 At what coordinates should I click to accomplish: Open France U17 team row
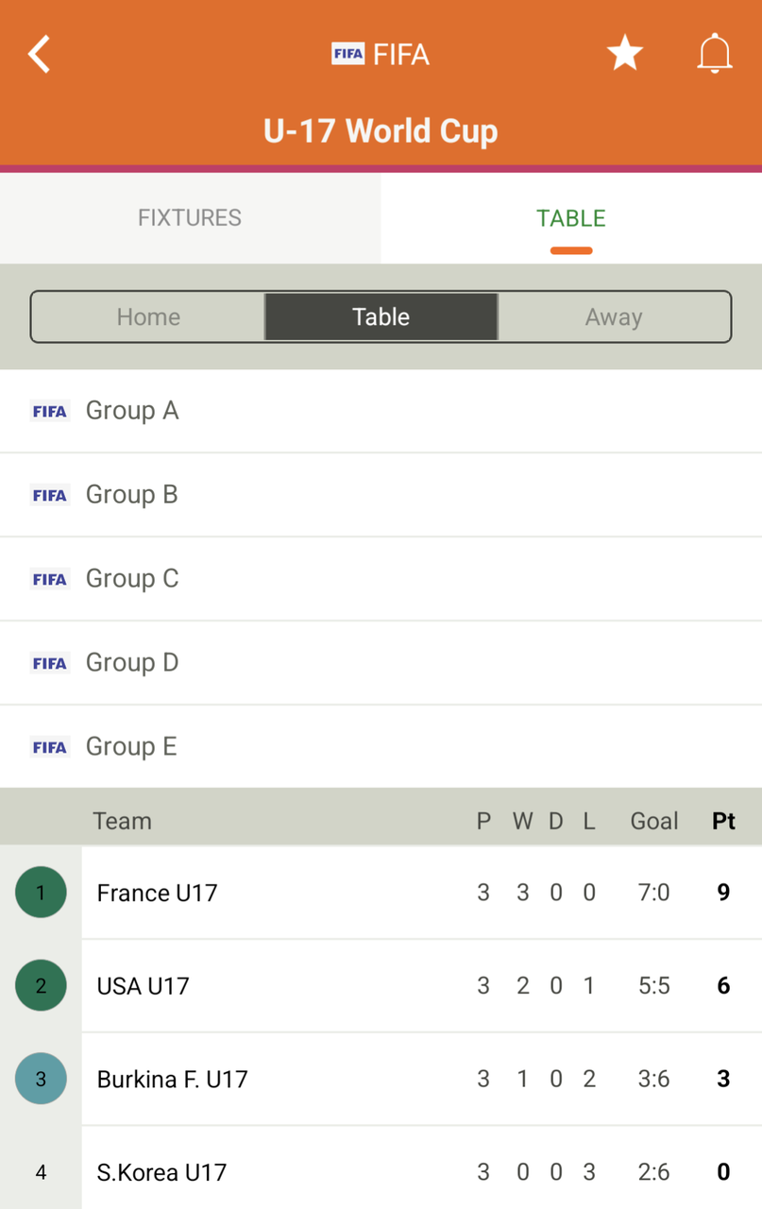tap(158, 893)
